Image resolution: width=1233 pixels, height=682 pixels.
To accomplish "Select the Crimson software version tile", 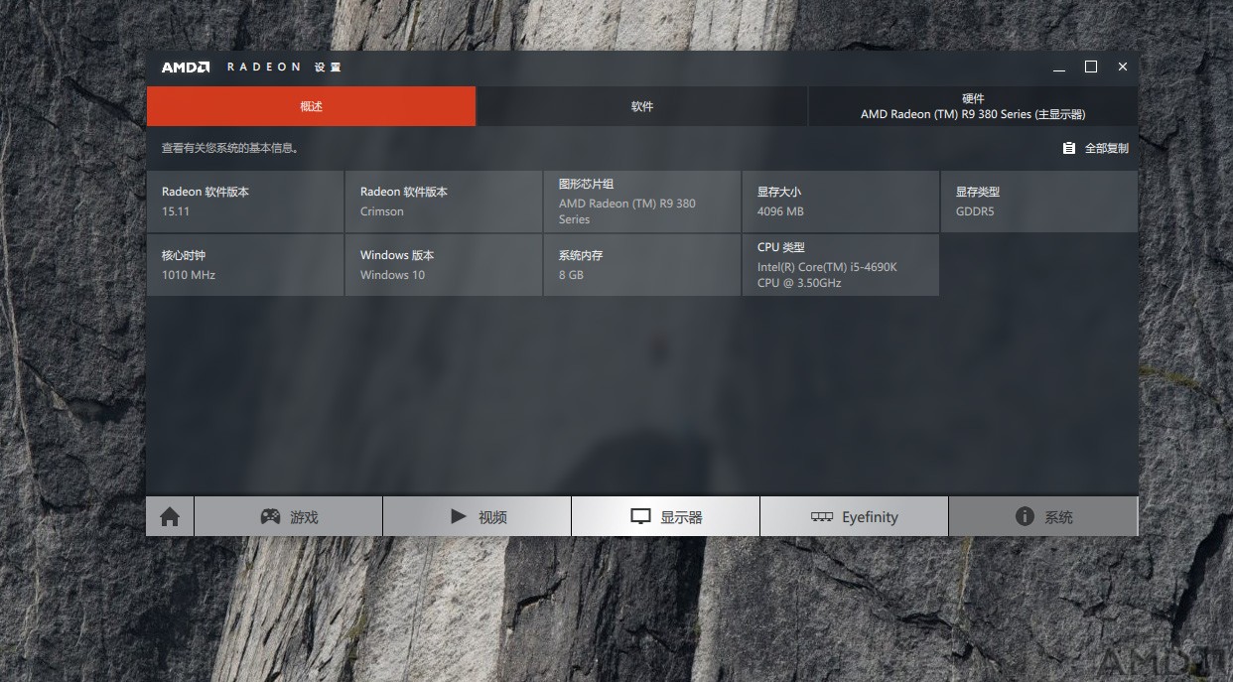I will click(444, 202).
